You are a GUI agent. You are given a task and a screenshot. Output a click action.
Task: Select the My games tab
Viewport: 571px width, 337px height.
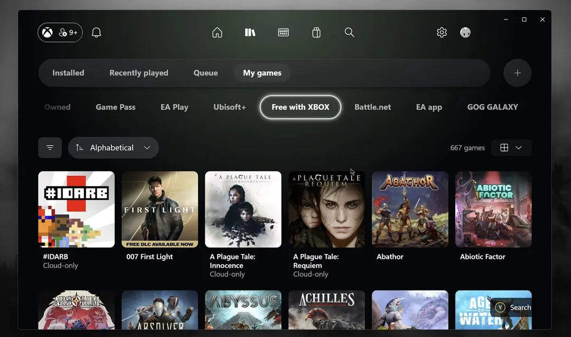tap(262, 73)
